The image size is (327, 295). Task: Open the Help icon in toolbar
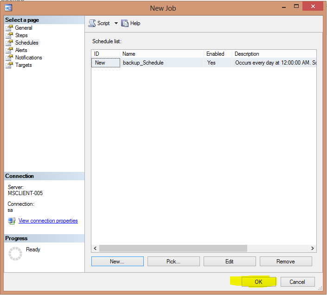pos(125,23)
